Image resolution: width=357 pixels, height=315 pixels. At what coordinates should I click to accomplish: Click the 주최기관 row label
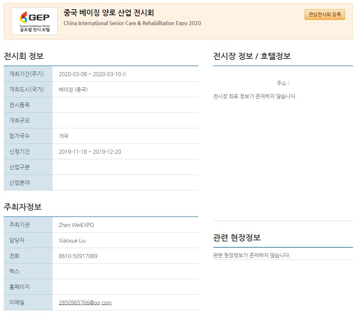tap(19, 225)
